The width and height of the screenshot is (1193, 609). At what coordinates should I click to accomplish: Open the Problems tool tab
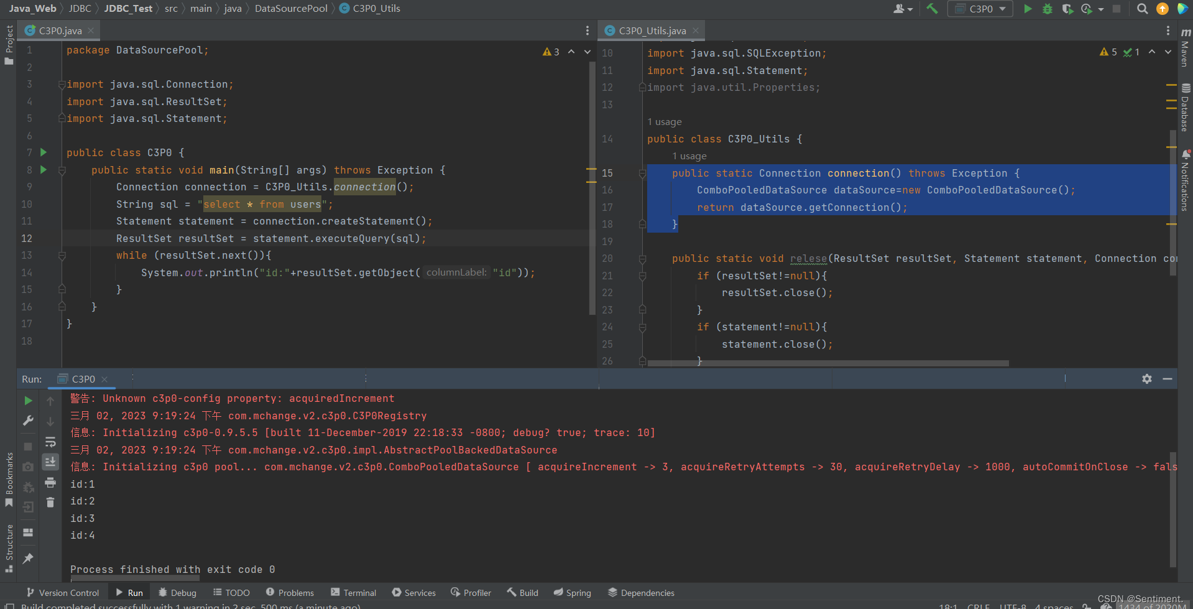click(x=290, y=593)
